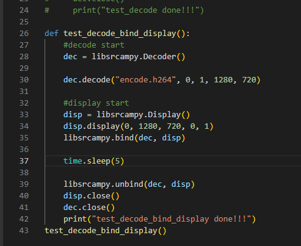Click line number 37 in the gutter

[24, 161]
